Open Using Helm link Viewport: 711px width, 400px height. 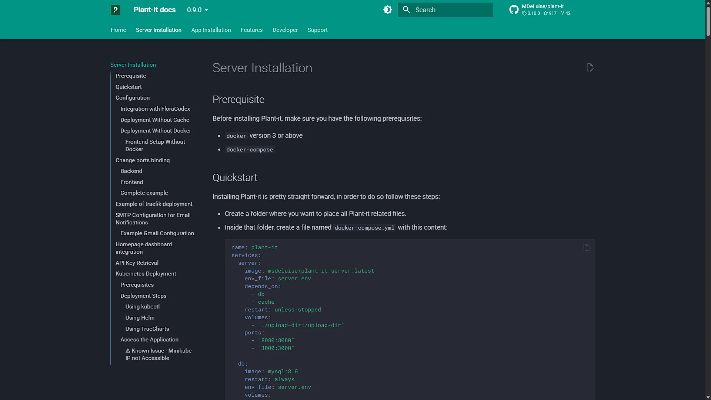point(140,318)
